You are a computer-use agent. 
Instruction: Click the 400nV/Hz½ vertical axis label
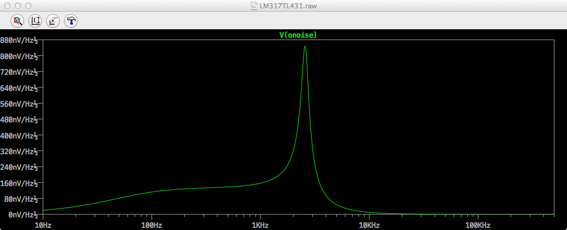19,136
